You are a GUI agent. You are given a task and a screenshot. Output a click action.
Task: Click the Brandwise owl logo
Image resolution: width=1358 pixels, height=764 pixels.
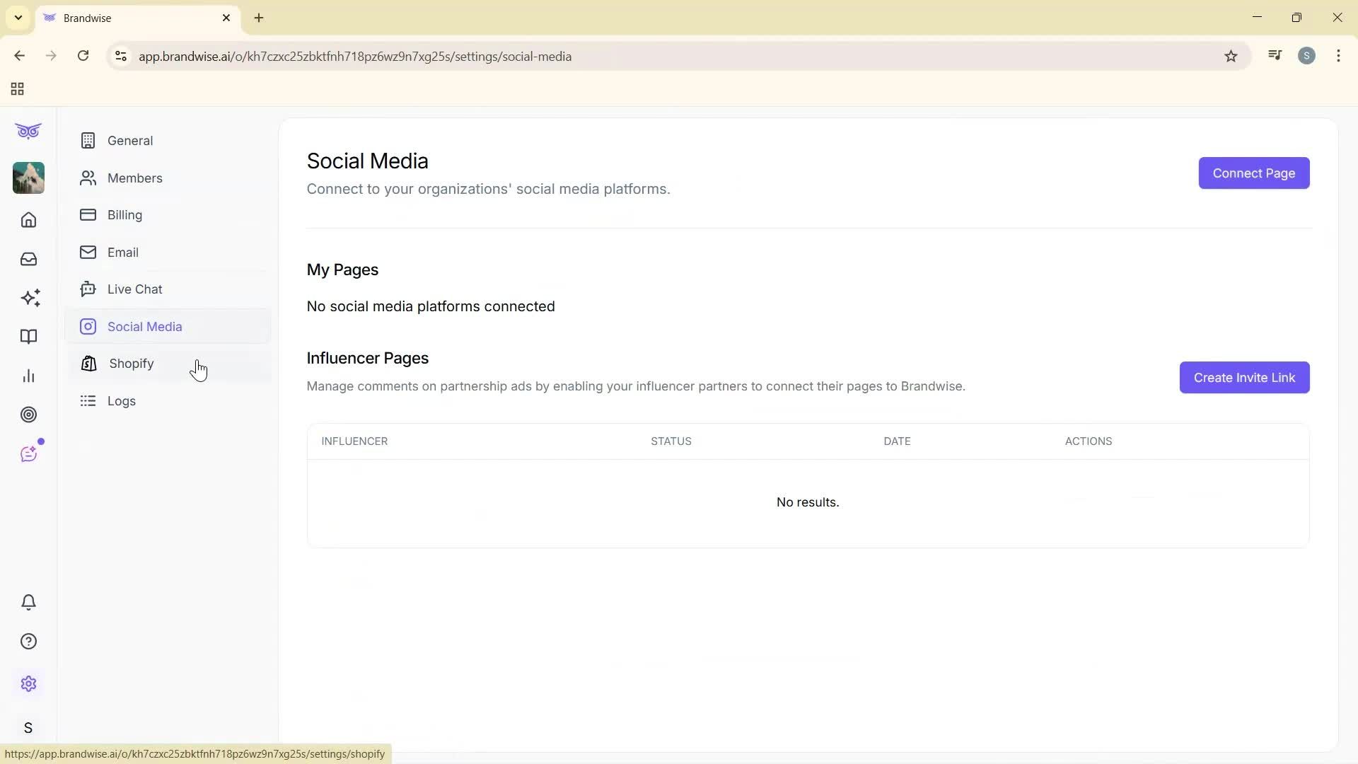pos(28,131)
